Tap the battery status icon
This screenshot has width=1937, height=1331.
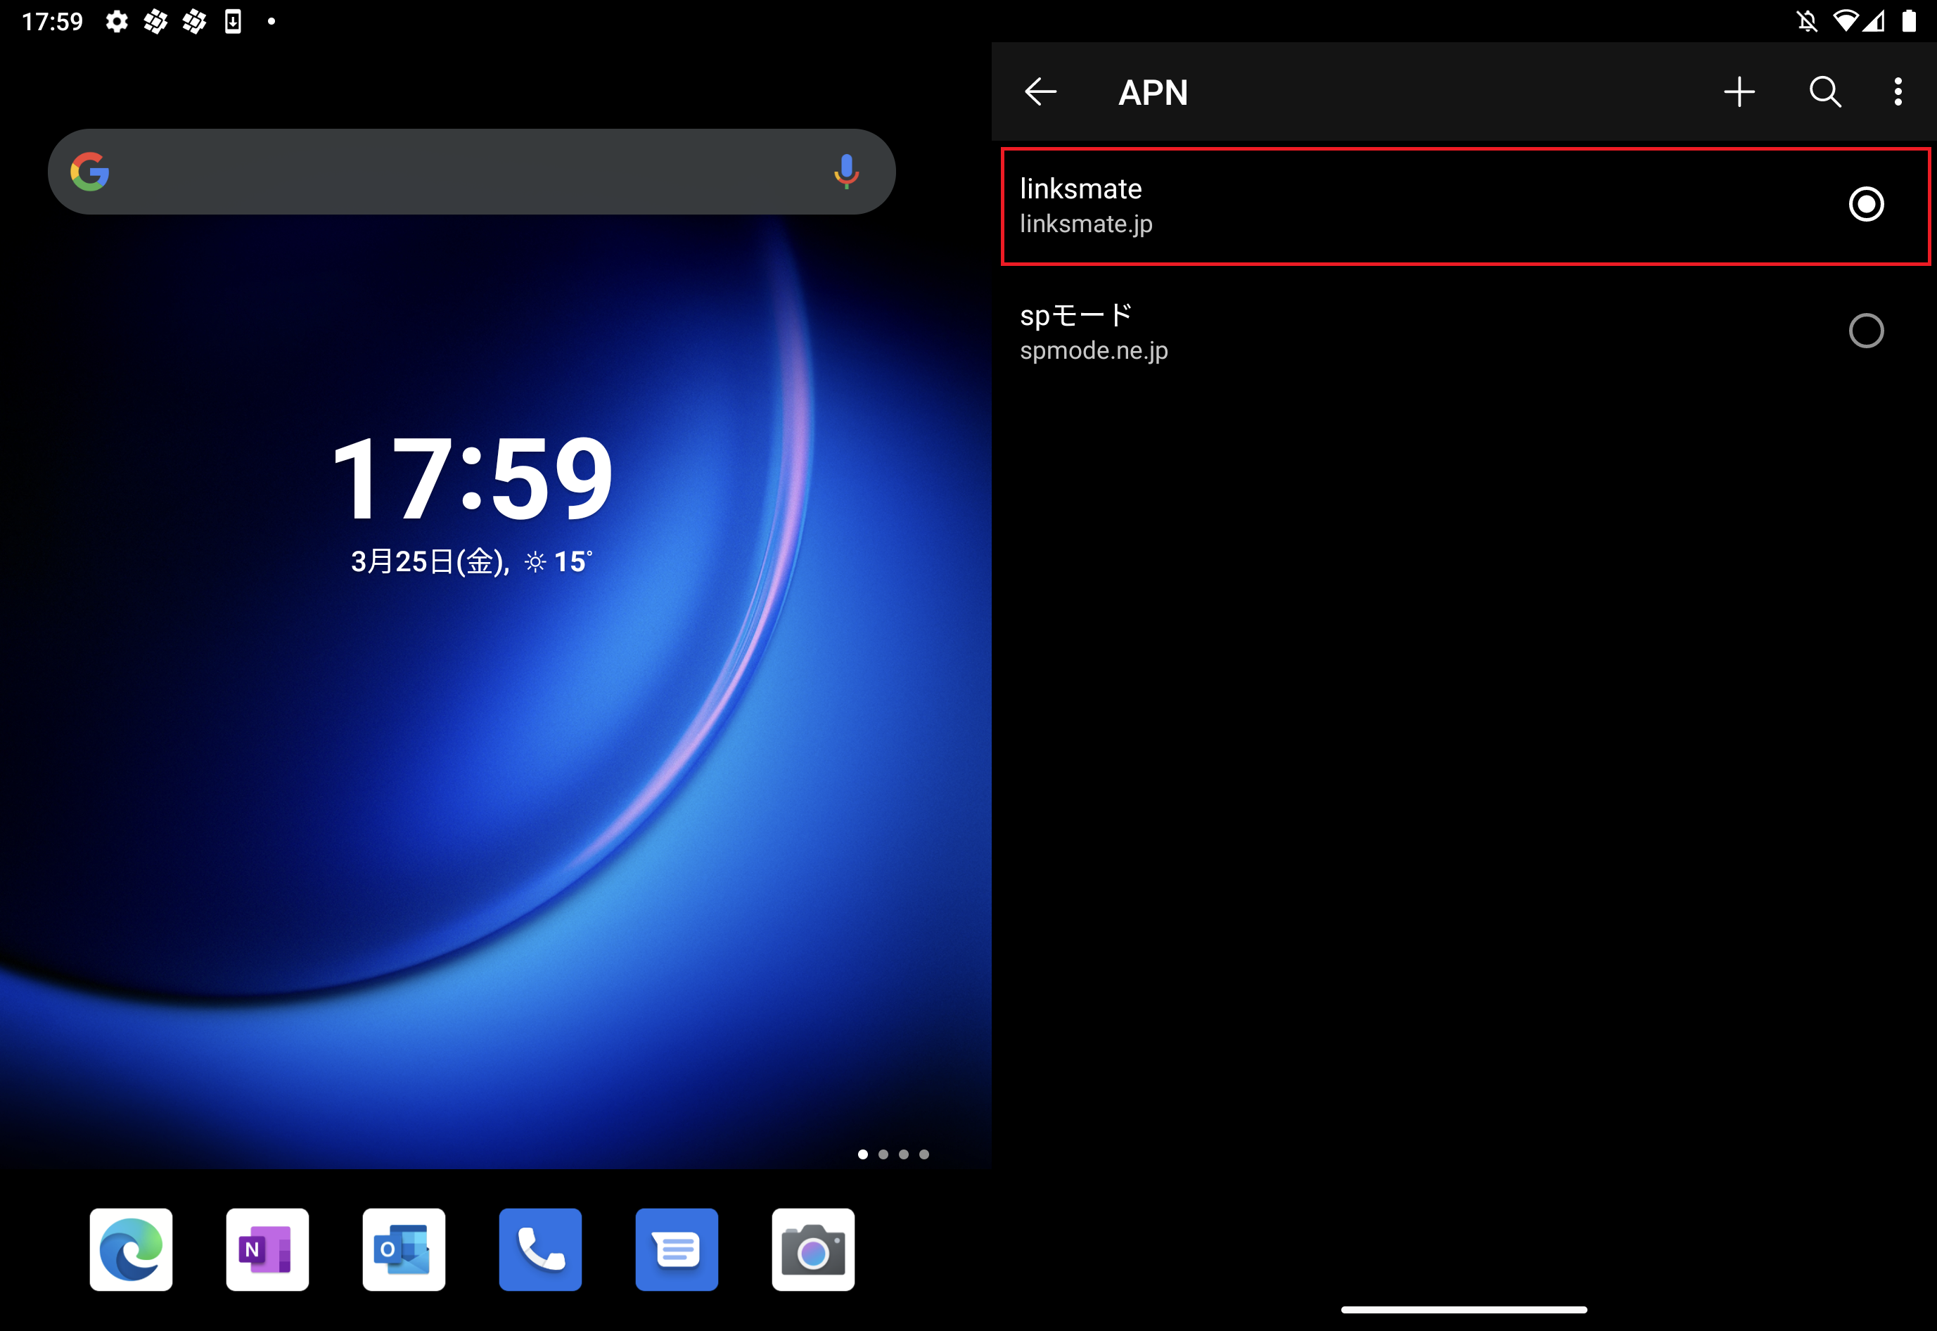click(1909, 21)
